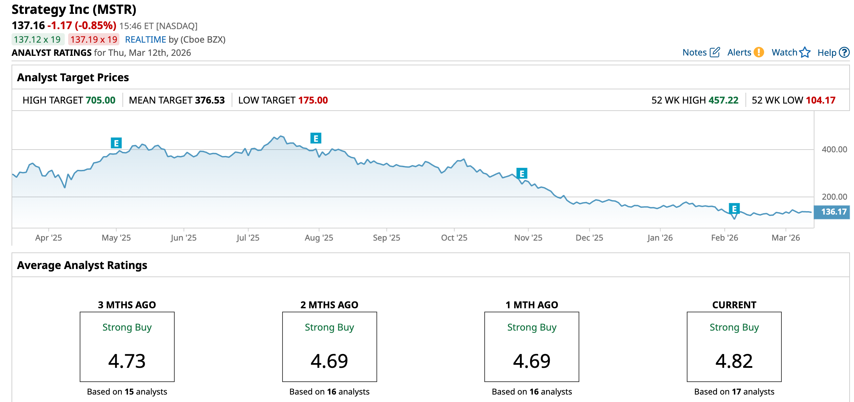Open the May '25 earnings marker
This screenshot has height=402, width=854.
coord(116,143)
